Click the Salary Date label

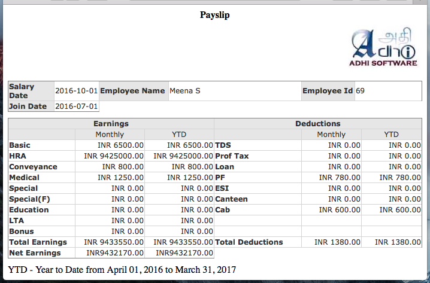point(22,91)
